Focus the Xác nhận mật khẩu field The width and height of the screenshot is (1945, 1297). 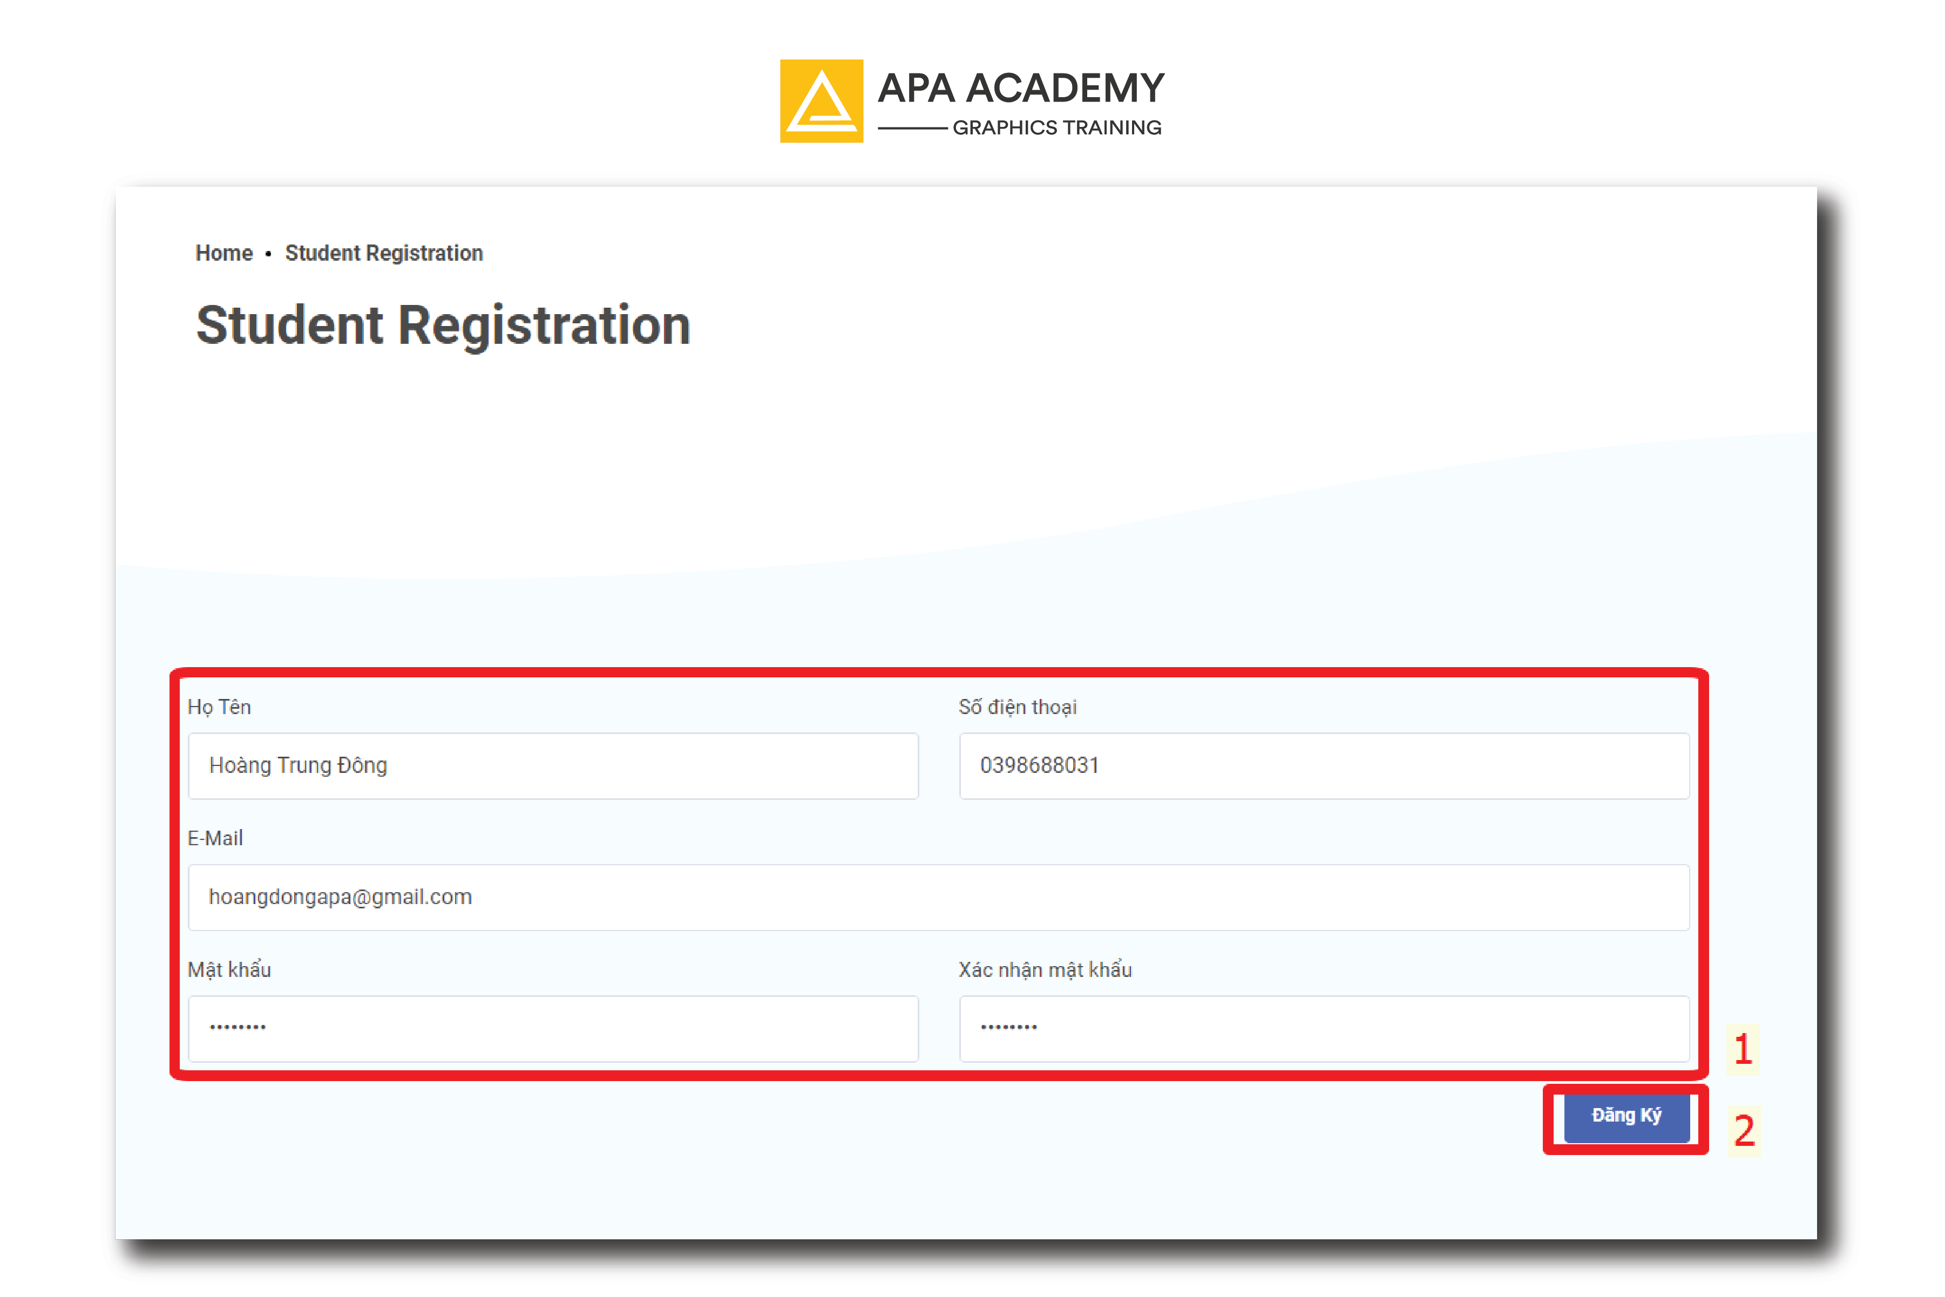click(x=1324, y=1028)
